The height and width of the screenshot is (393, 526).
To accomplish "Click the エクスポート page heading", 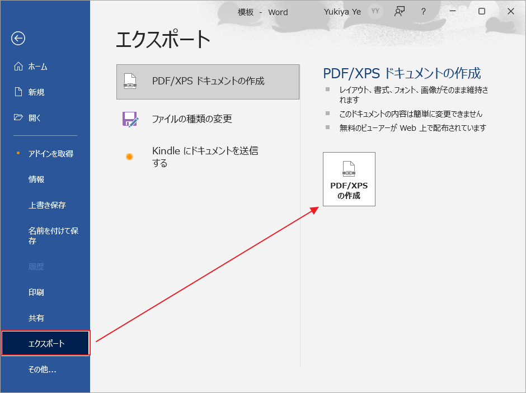I will [x=163, y=39].
